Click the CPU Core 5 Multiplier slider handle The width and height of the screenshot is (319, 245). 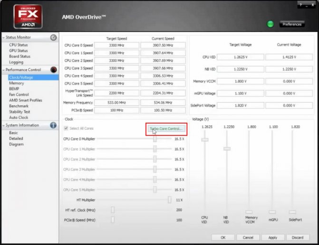pos(155,190)
